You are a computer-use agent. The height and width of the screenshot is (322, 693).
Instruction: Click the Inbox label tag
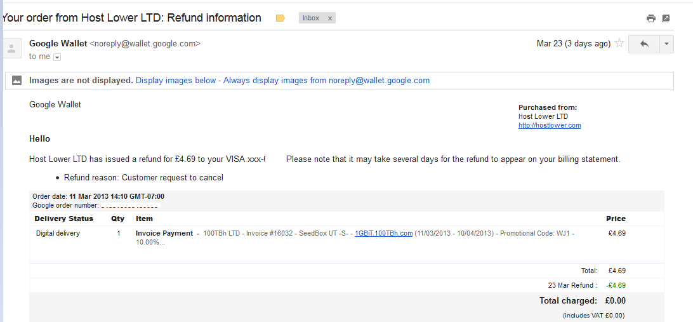[311, 18]
